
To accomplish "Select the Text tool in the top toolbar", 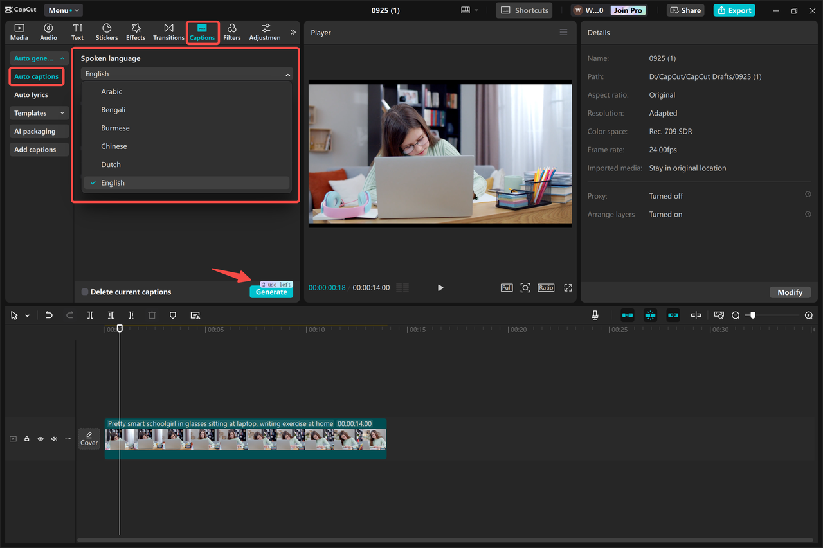I will click(77, 31).
